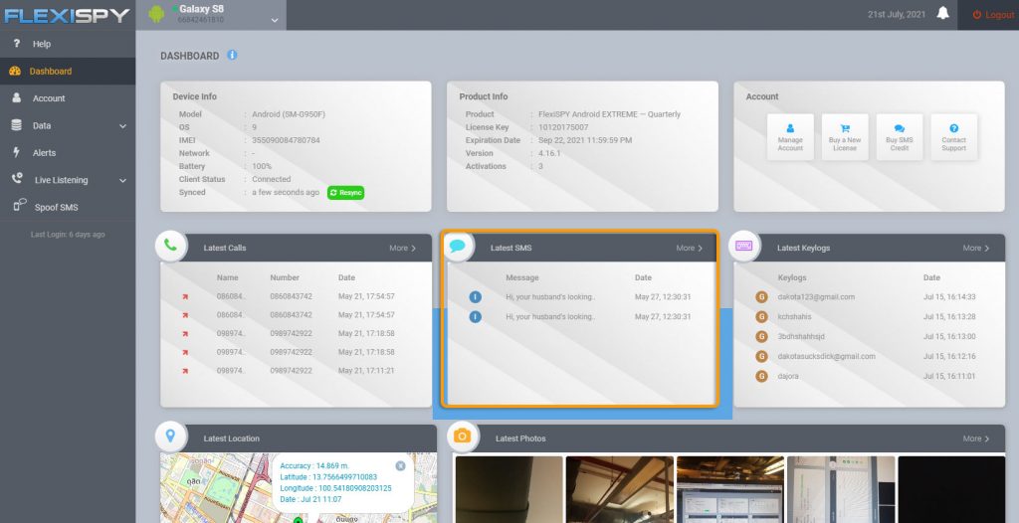1019x523 pixels.
Task: Click the Alerts lightning bolt icon
Action: click(16, 152)
